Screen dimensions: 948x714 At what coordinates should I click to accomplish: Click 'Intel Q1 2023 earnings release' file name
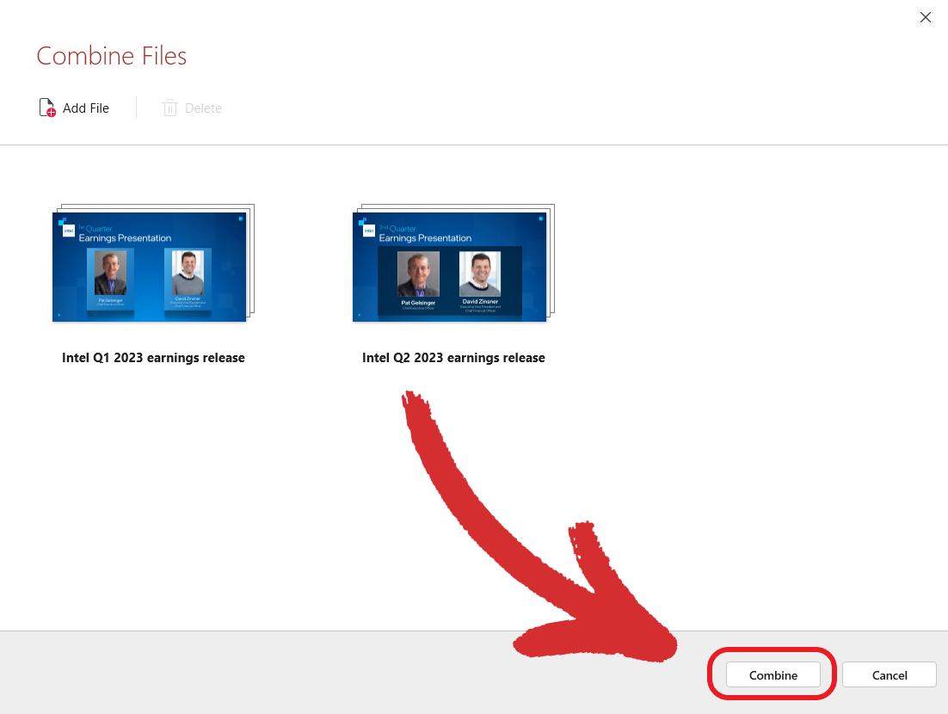pos(154,358)
